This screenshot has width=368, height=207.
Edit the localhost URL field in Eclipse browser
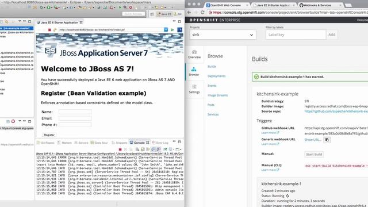111,30
